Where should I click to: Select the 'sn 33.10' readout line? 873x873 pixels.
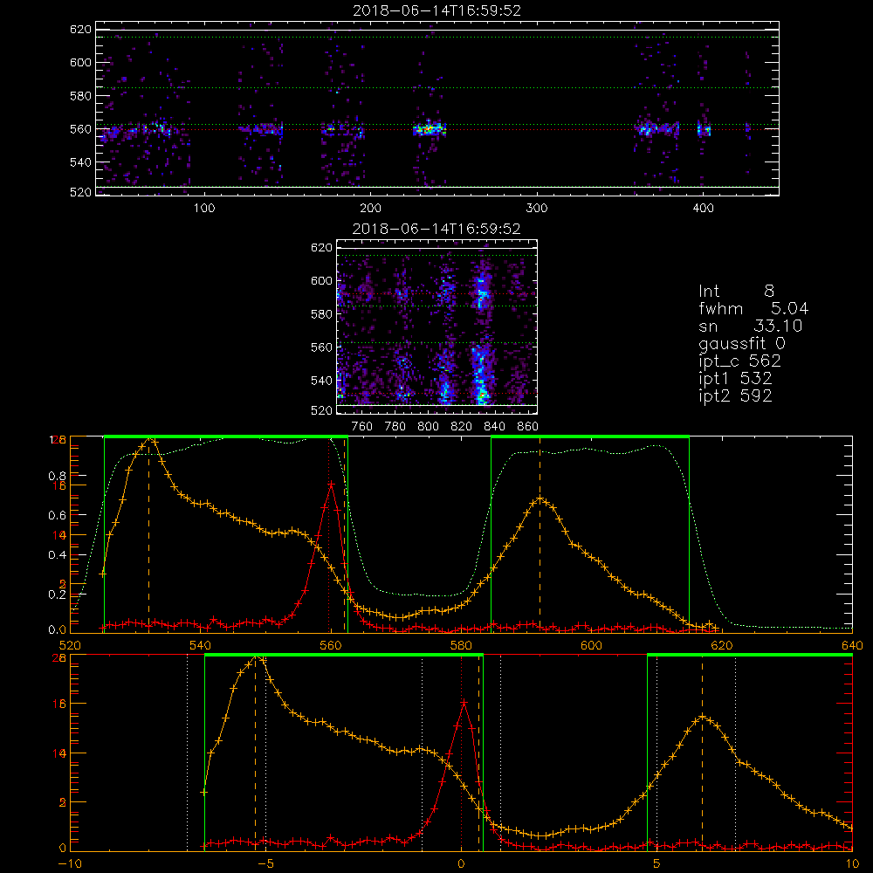click(x=750, y=326)
